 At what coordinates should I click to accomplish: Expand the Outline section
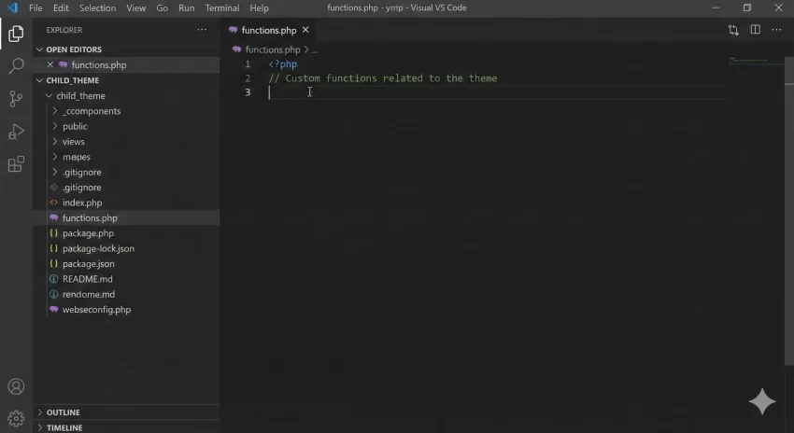tap(39, 412)
